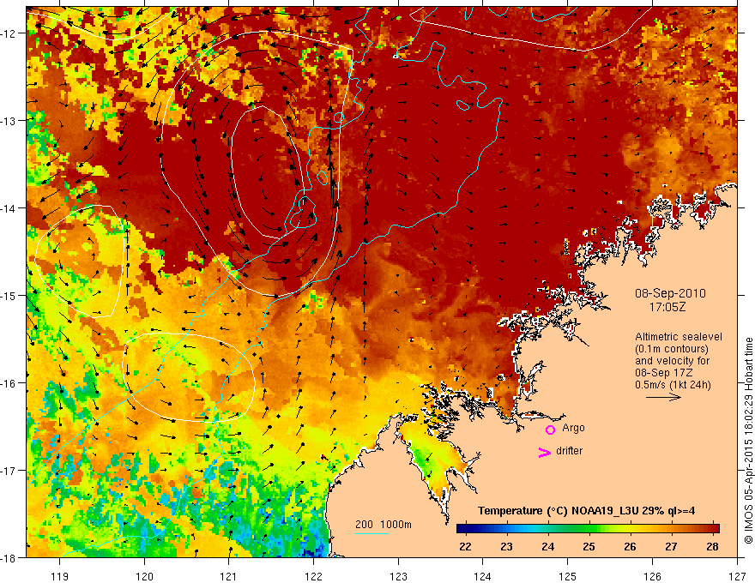Click the longitude axis label 121
This screenshot has width=755, height=583.
(x=229, y=576)
